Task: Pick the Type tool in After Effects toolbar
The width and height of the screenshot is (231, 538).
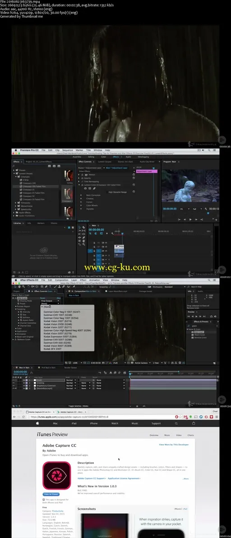Action: coord(50,287)
